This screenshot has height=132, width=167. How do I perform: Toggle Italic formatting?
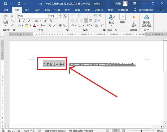pos(24,21)
